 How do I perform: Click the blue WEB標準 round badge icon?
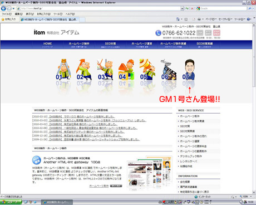37,160
